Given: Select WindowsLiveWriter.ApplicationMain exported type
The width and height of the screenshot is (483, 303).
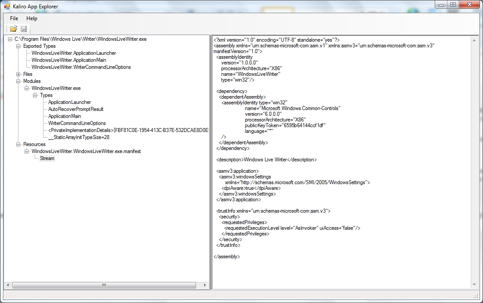Looking at the screenshot, I should (69, 60).
